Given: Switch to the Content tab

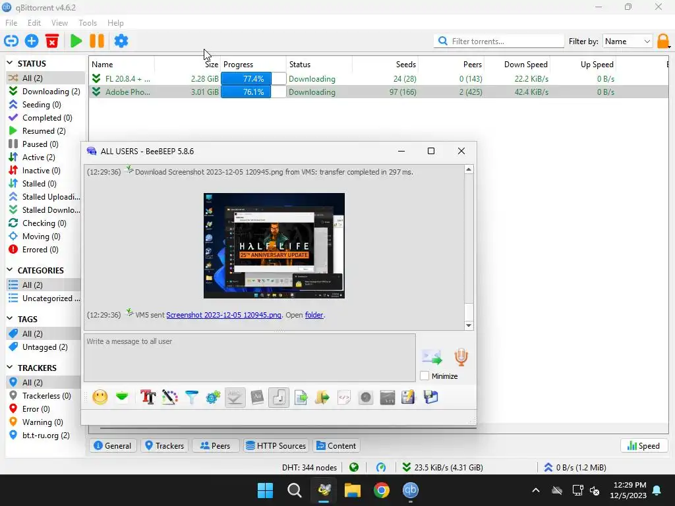Looking at the screenshot, I should (337, 446).
